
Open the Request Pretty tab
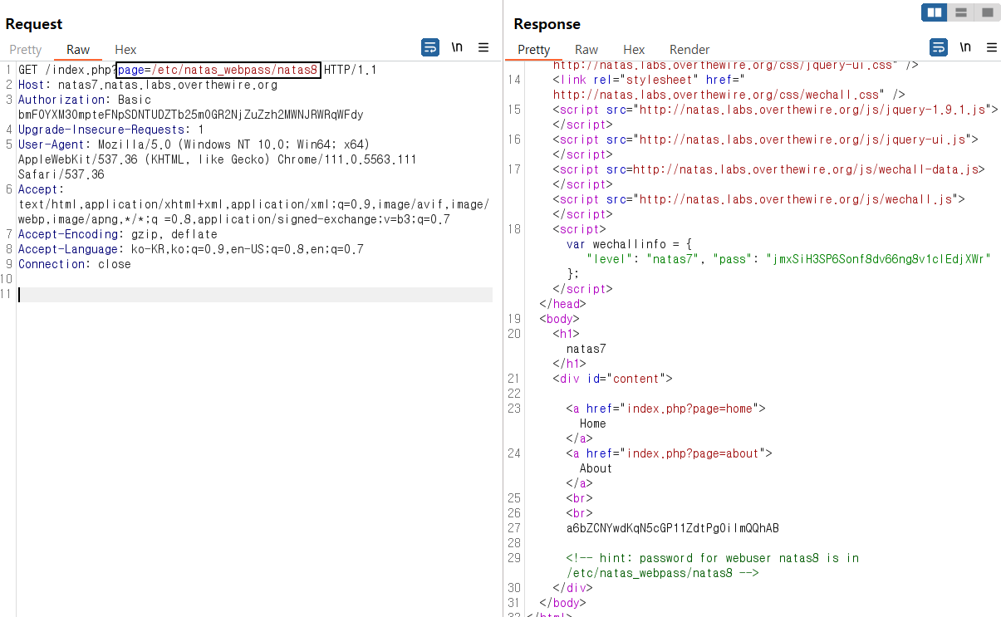(26, 50)
